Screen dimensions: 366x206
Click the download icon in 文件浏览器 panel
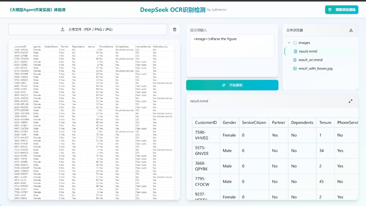click(x=351, y=30)
